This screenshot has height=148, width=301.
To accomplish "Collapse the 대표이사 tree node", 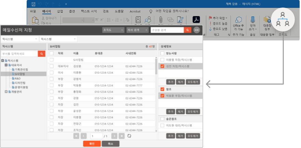I will tap(6, 65).
